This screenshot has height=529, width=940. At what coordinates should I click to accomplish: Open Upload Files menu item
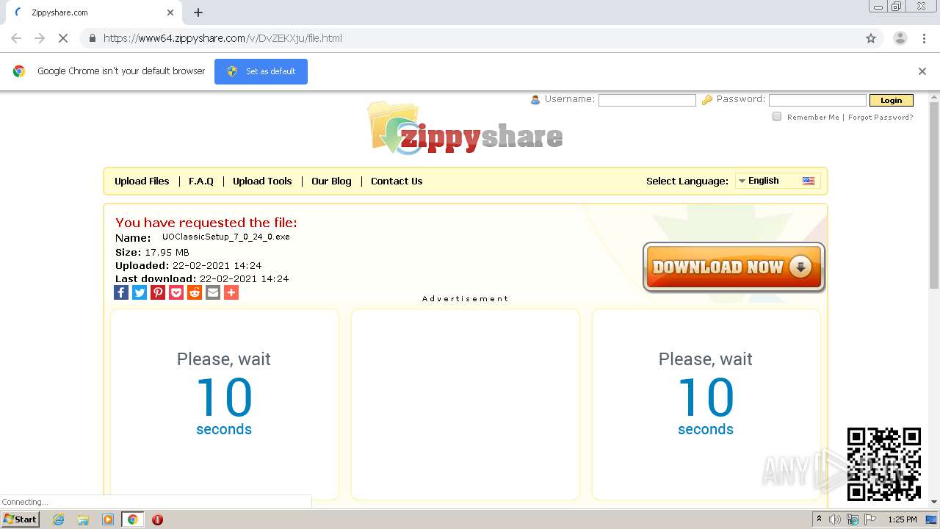click(142, 181)
